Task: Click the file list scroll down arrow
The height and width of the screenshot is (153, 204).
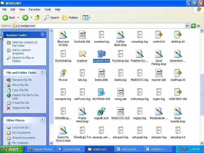Action: [x=202, y=143]
